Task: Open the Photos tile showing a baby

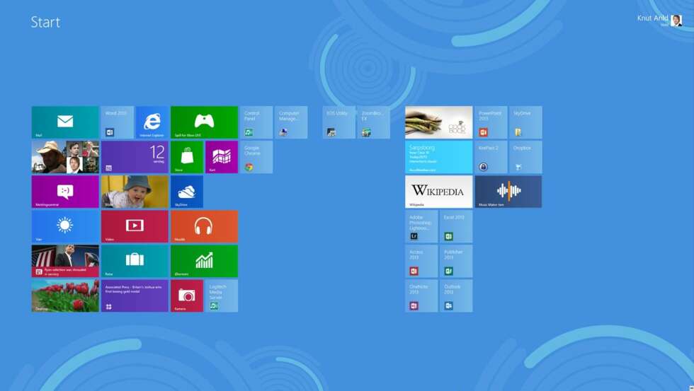Action: 135,192
